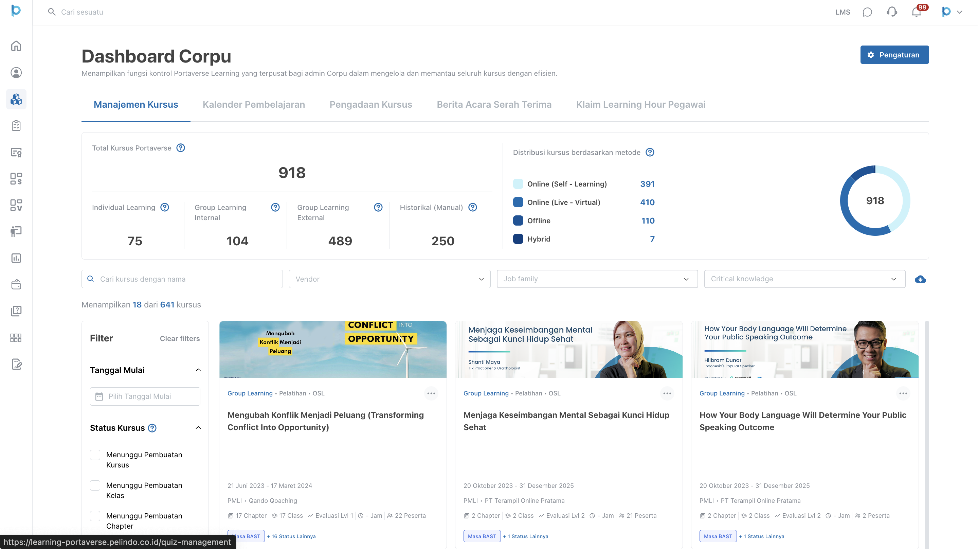The image size is (978, 549).
Task: Click the Pengaturan button
Action: (x=894, y=55)
